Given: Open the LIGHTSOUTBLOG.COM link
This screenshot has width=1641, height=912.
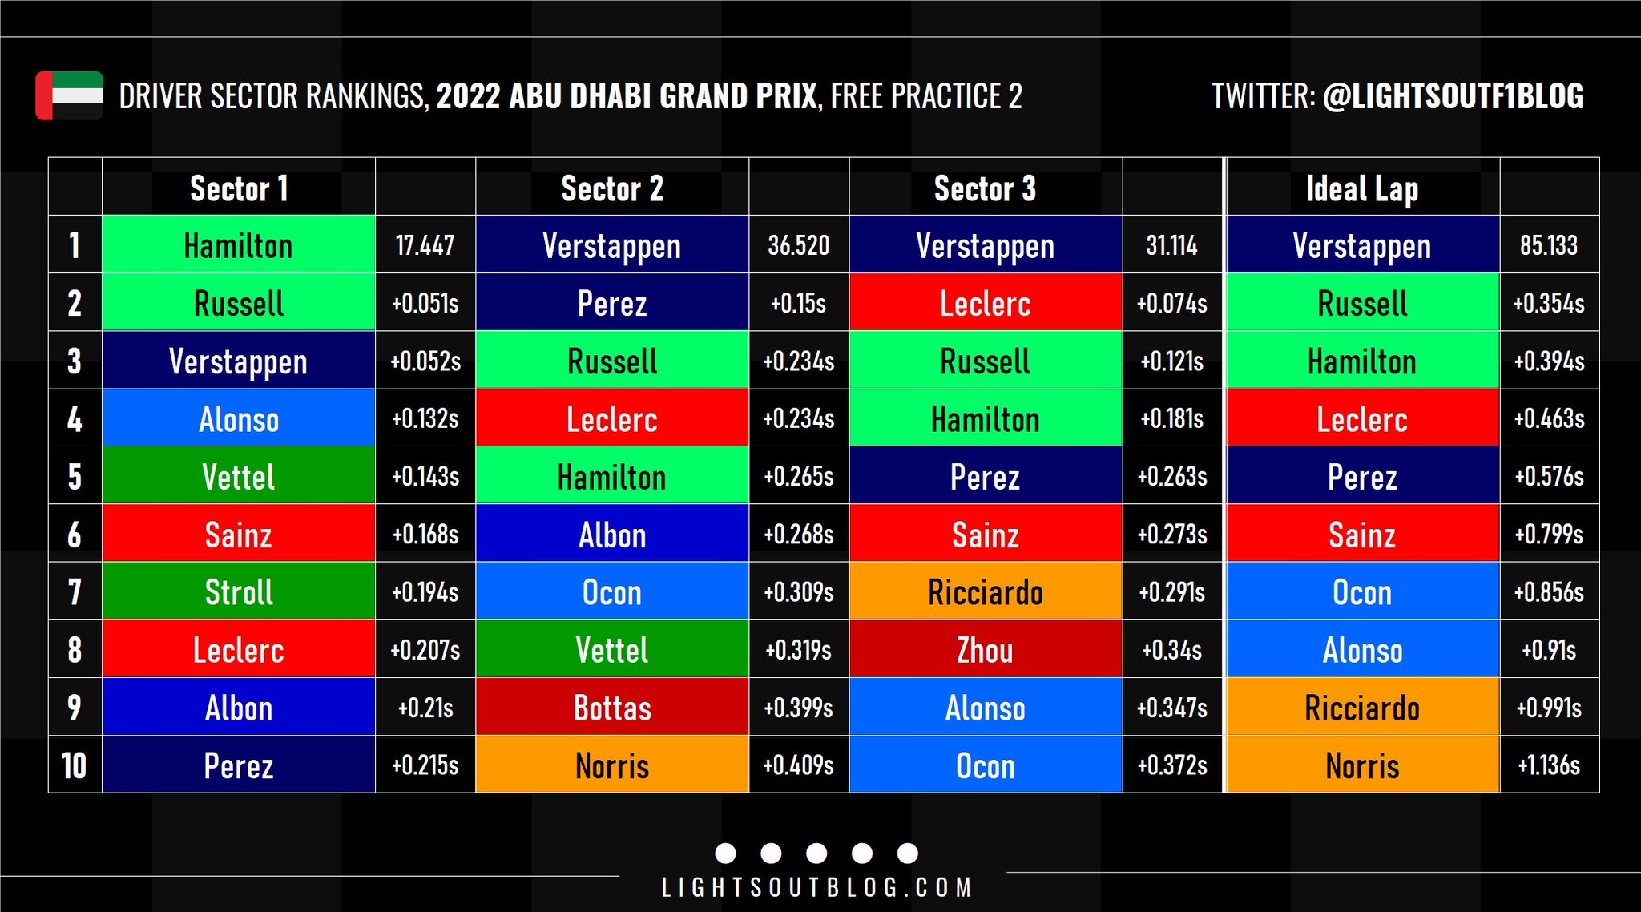Looking at the screenshot, I should [x=816, y=887].
